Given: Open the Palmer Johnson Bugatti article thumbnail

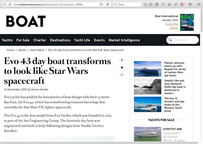Looking at the screenshot, I should [147, 69].
